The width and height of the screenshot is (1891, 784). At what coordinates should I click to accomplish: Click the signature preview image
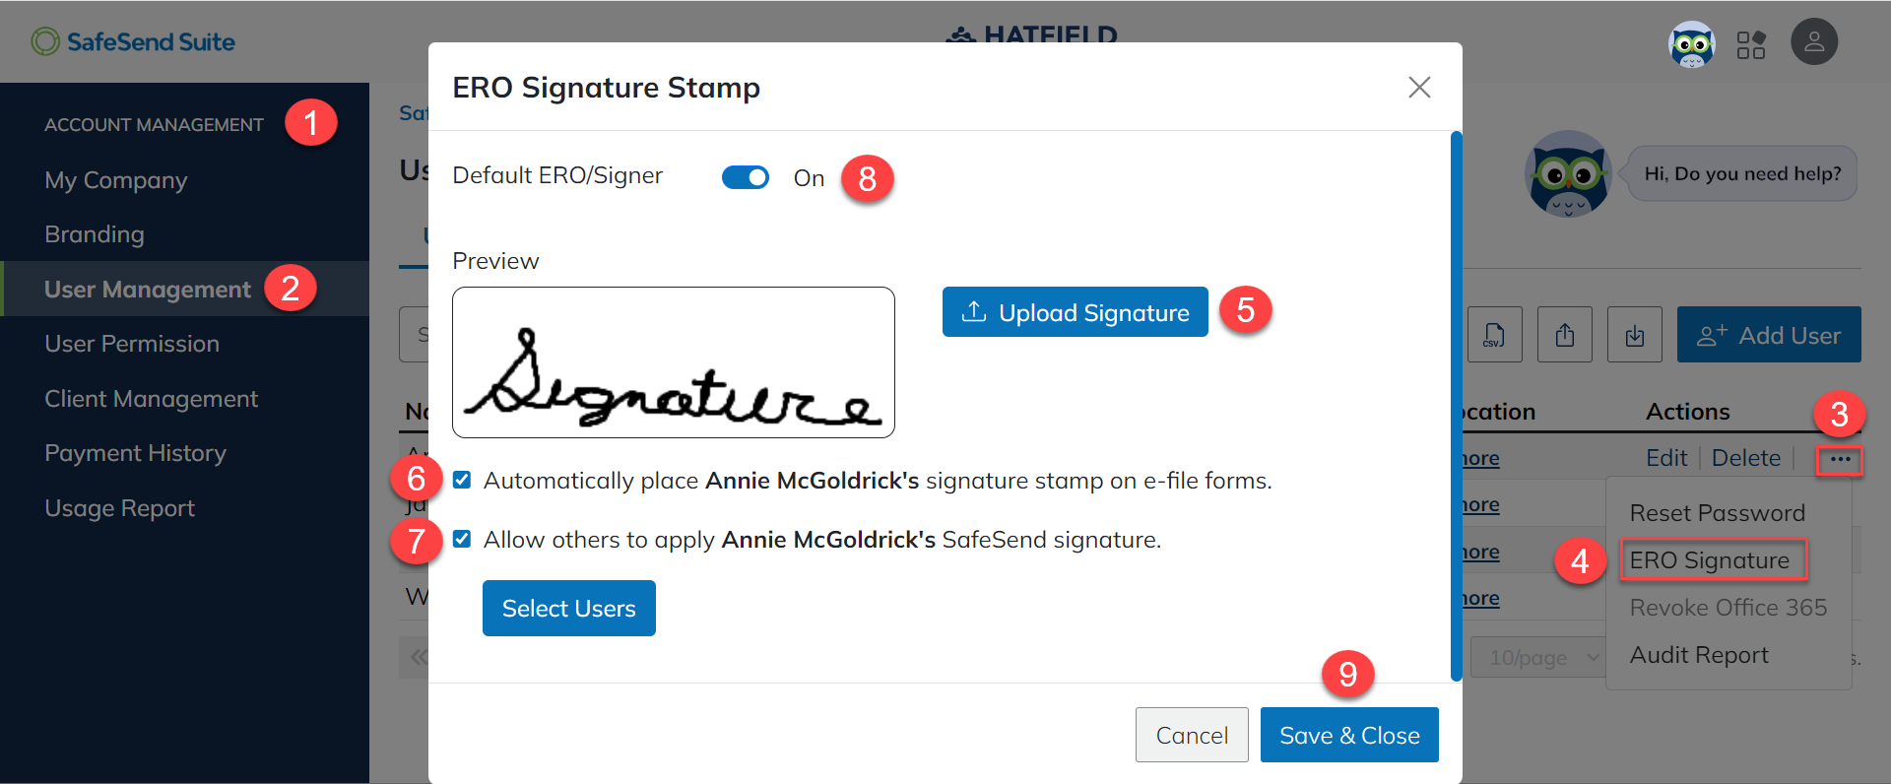673,361
